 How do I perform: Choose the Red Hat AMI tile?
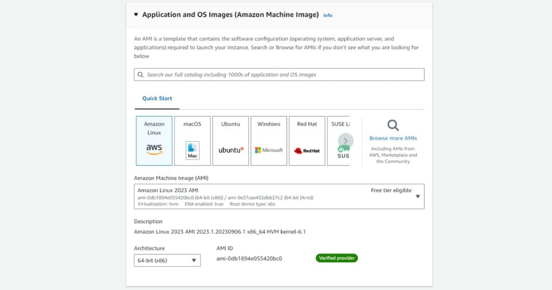click(x=307, y=141)
